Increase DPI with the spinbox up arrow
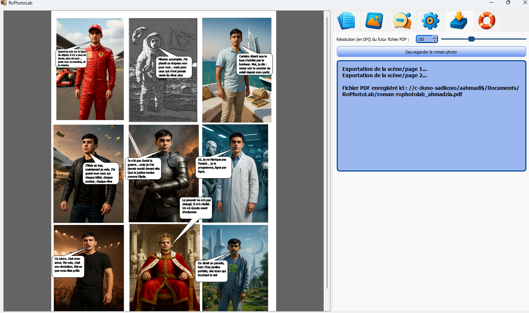The image size is (529, 313). (434, 37)
